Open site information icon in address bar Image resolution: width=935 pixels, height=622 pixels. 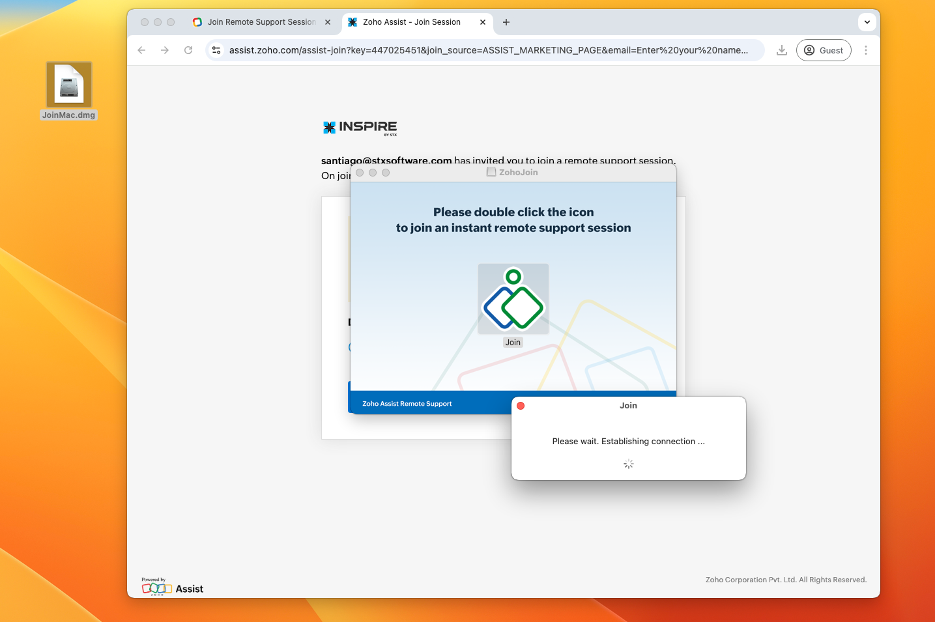point(217,50)
